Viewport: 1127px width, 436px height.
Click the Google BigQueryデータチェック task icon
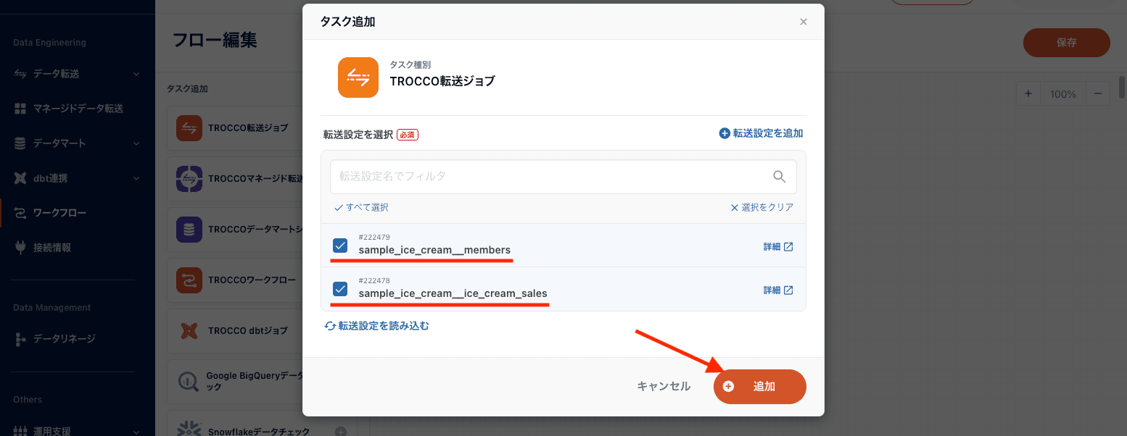click(x=189, y=381)
